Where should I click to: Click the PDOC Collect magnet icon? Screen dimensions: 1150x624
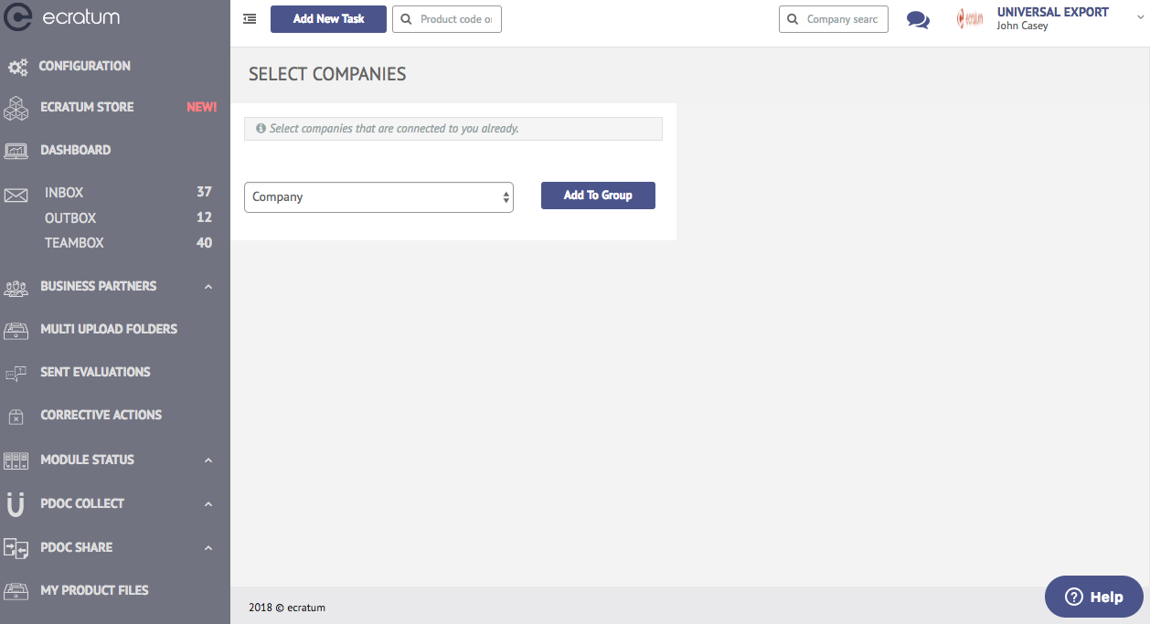[16, 503]
